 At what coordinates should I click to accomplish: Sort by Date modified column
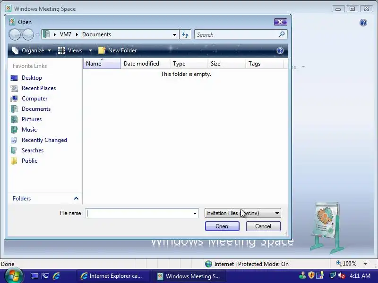click(146, 64)
